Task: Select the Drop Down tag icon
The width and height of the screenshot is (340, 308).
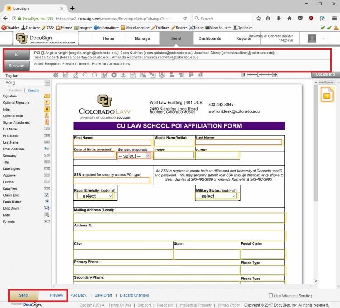Action: pyautogui.click(x=47, y=208)
